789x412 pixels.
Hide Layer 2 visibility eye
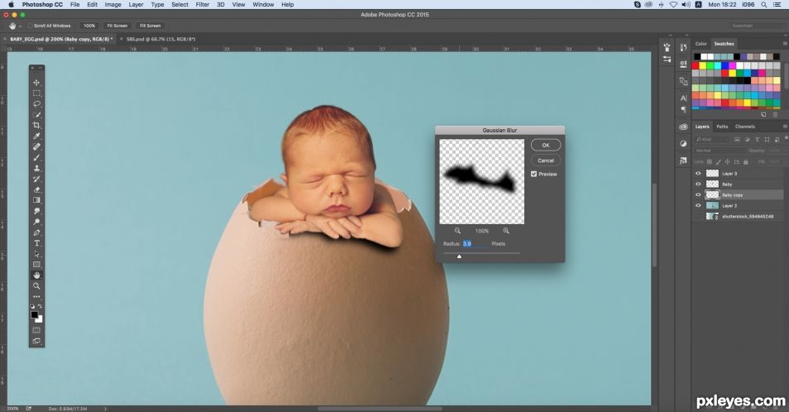tap(698, 206)
